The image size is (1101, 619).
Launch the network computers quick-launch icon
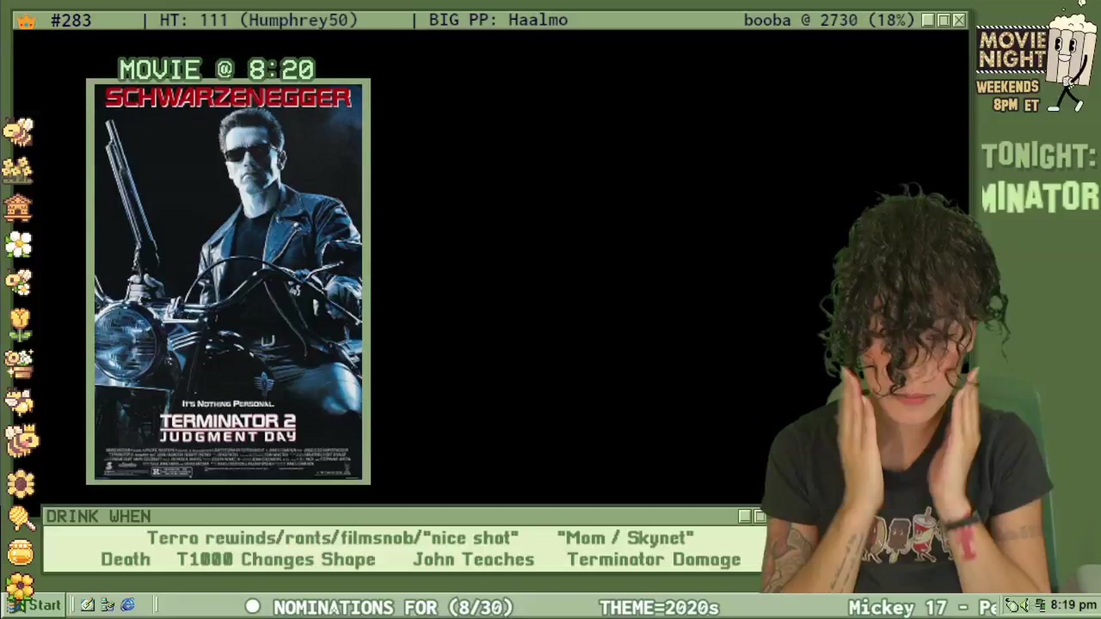(107, 605)
